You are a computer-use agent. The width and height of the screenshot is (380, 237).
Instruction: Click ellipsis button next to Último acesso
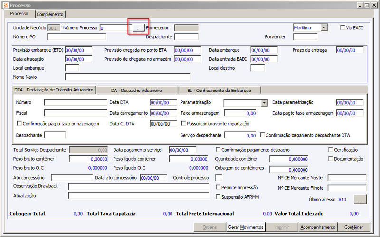click(360, 200)
